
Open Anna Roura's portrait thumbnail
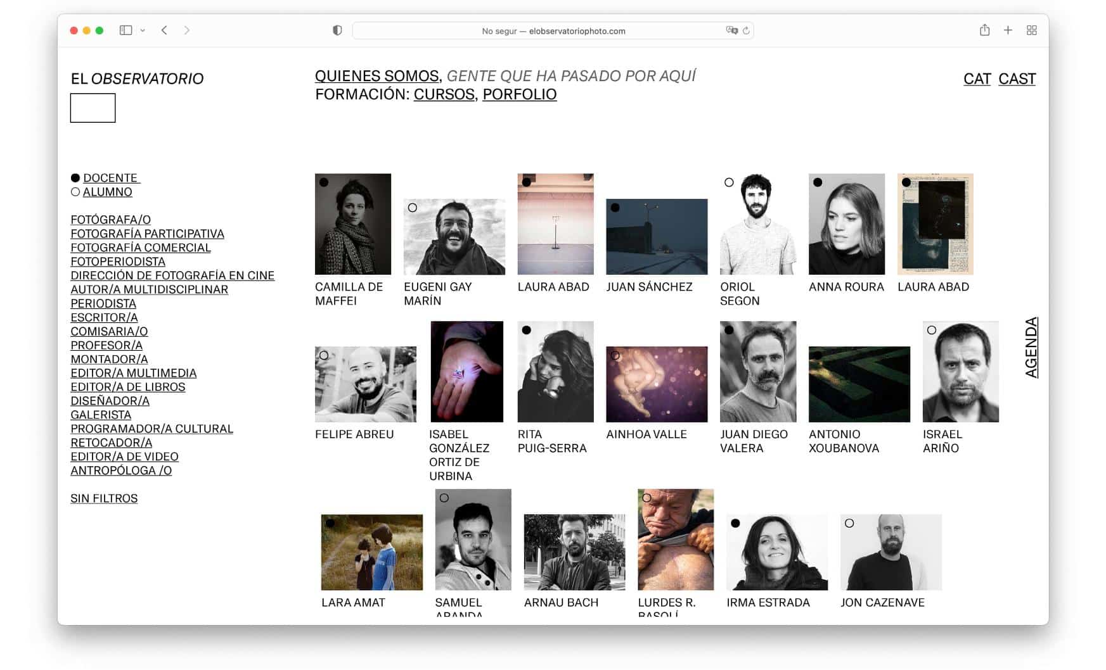coord(847,224)
